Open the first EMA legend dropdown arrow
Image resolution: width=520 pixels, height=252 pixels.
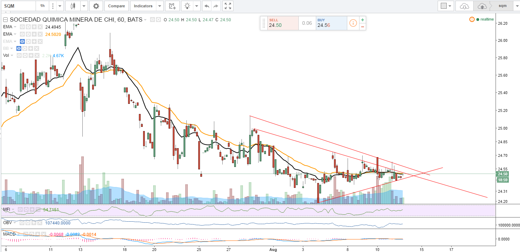15,27
